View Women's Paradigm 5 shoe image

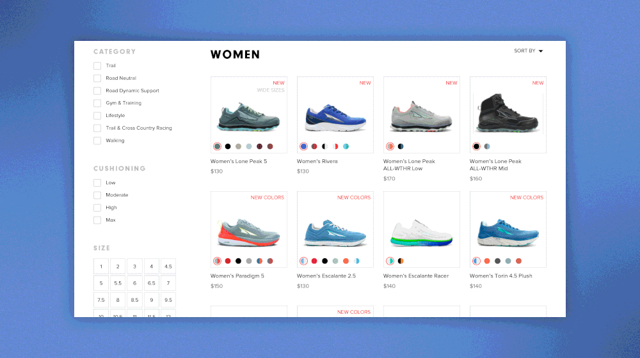(248, 233)
